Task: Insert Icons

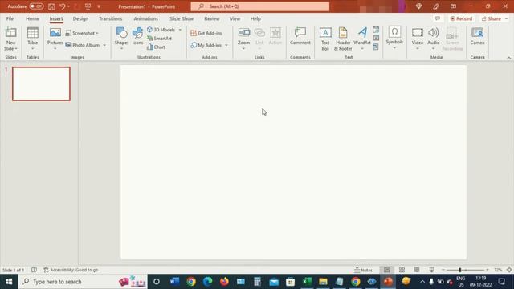Action: (137, 37)
